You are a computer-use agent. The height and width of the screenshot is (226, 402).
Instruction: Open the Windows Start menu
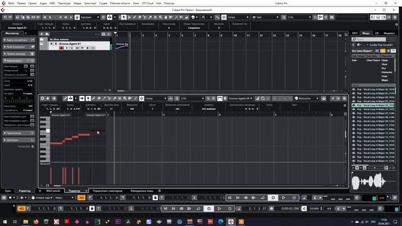4,222
